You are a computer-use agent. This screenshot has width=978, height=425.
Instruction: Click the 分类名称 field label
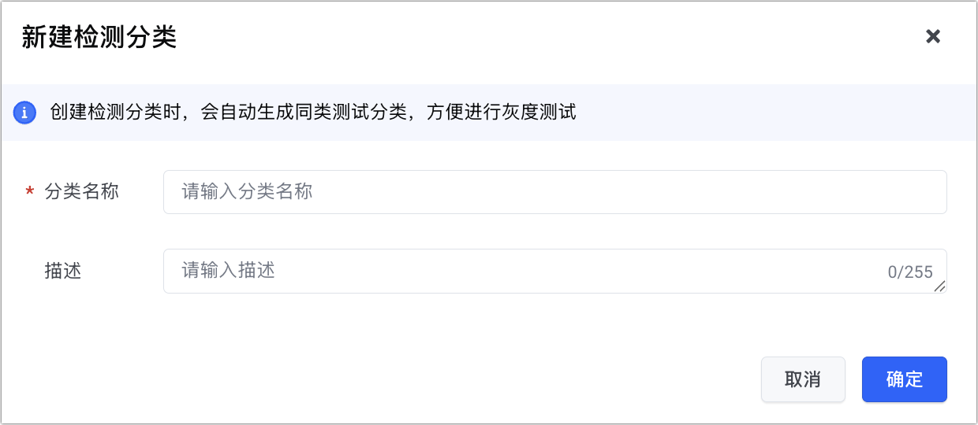[x=82, y=191]
